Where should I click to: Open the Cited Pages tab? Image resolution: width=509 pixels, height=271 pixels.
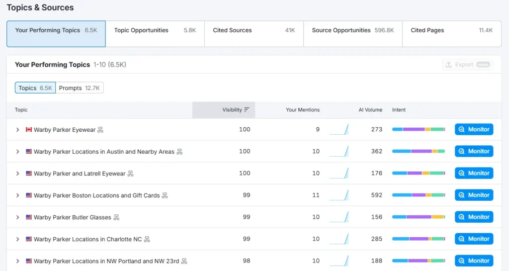[x=452, y=34]
